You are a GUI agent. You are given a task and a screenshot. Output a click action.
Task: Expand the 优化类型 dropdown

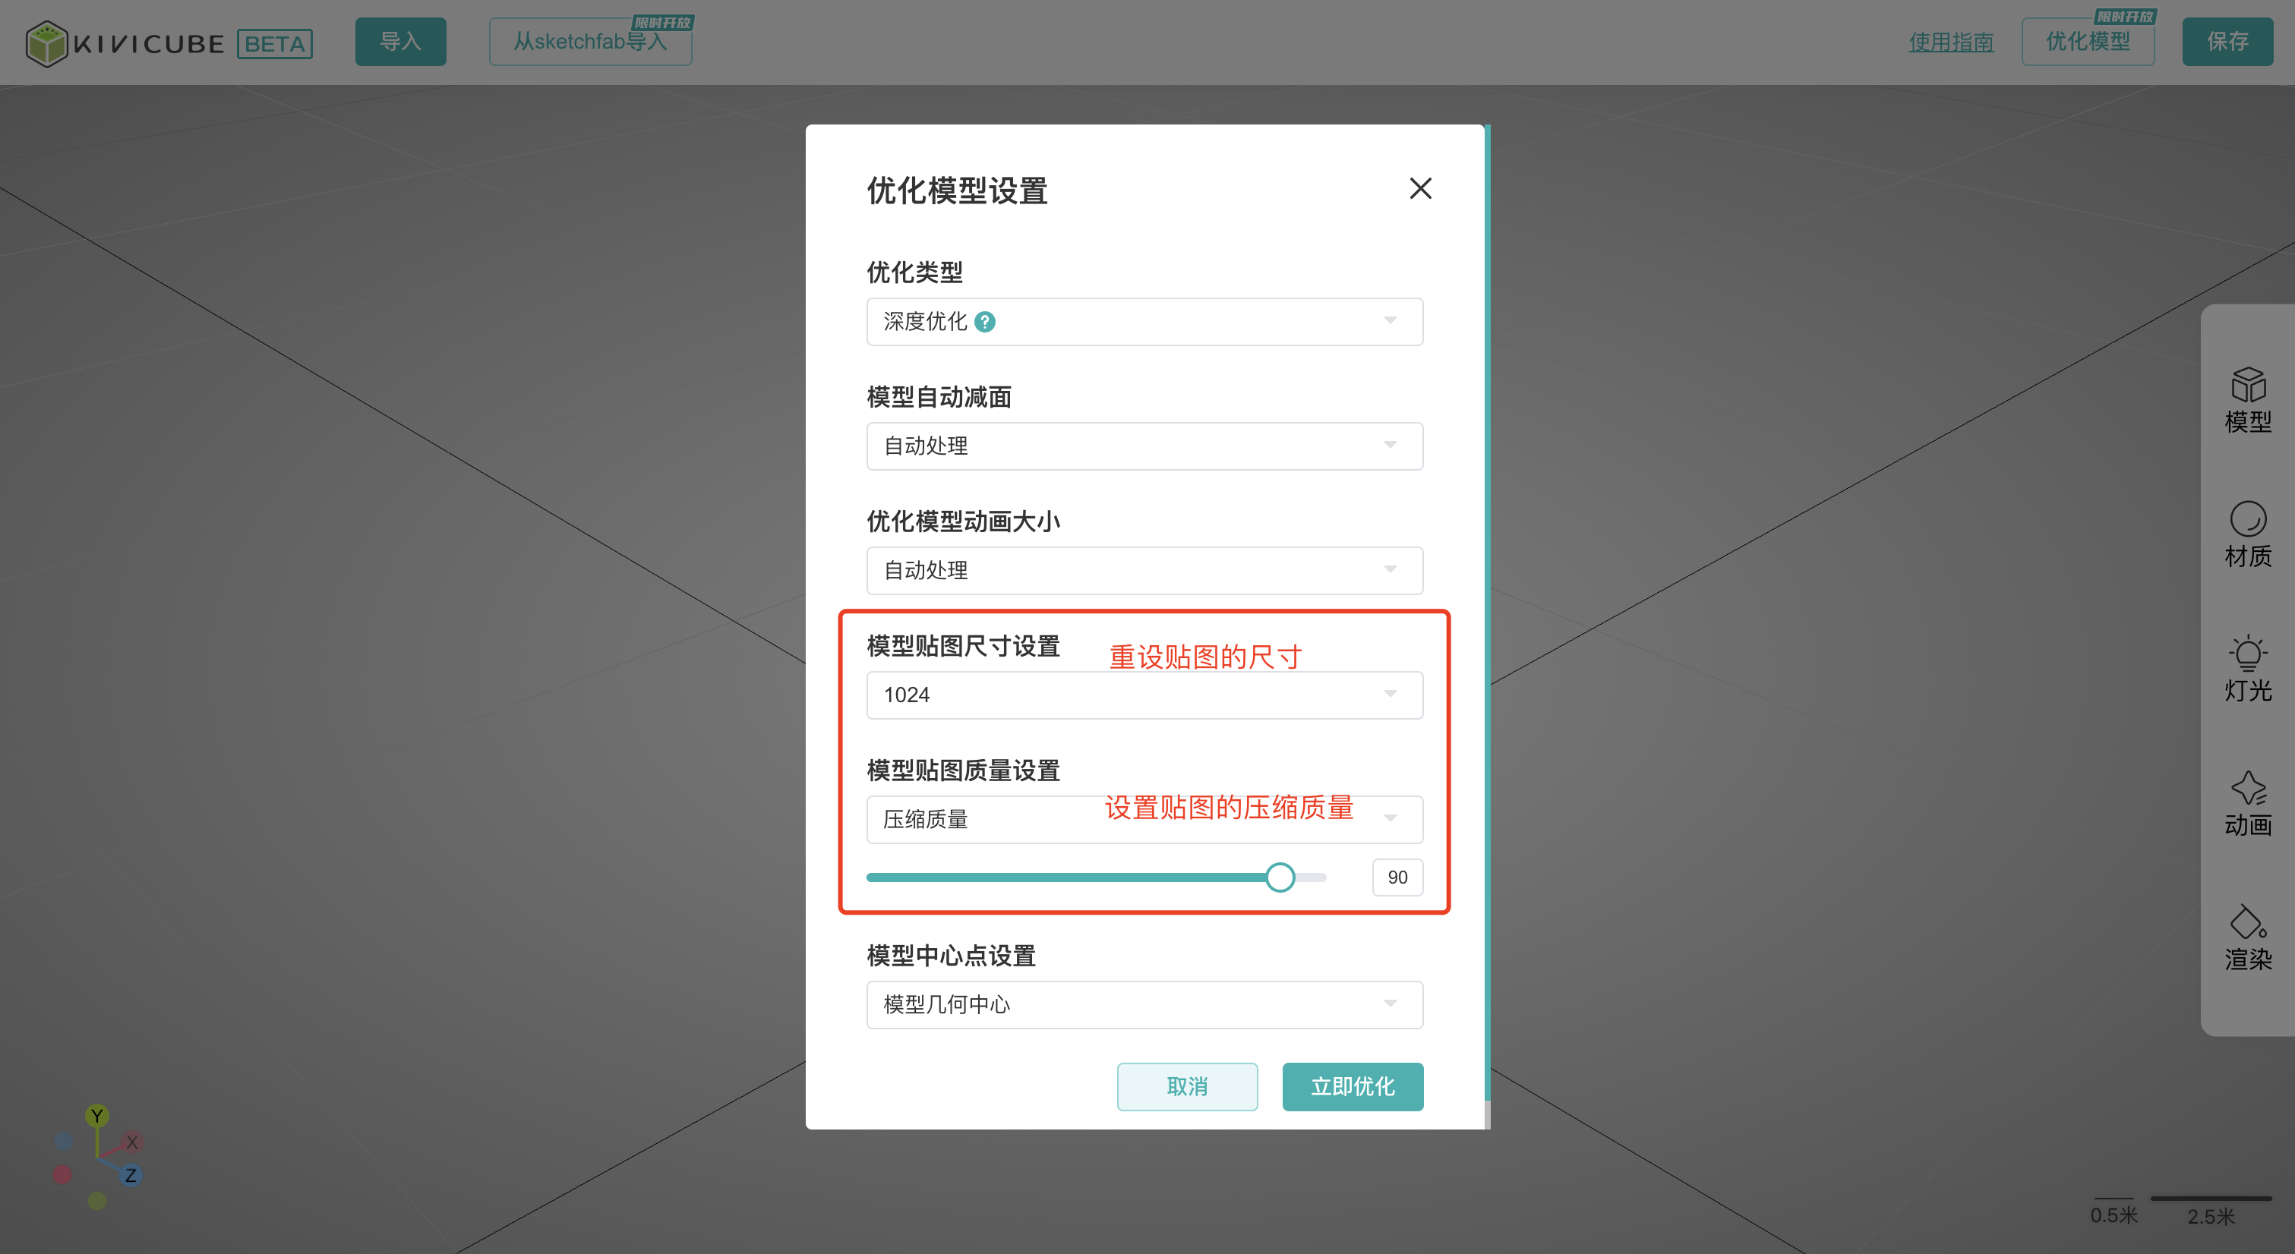[1144, 322]
